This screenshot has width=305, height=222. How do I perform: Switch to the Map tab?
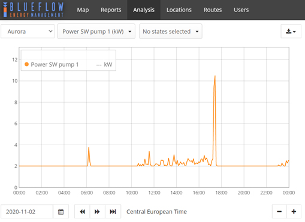click(83, 10)
